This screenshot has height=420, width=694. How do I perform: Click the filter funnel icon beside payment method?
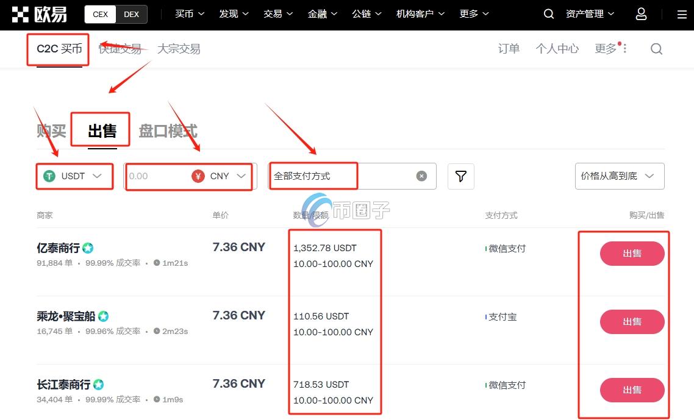pyautogui.click(x=460, y=176)
